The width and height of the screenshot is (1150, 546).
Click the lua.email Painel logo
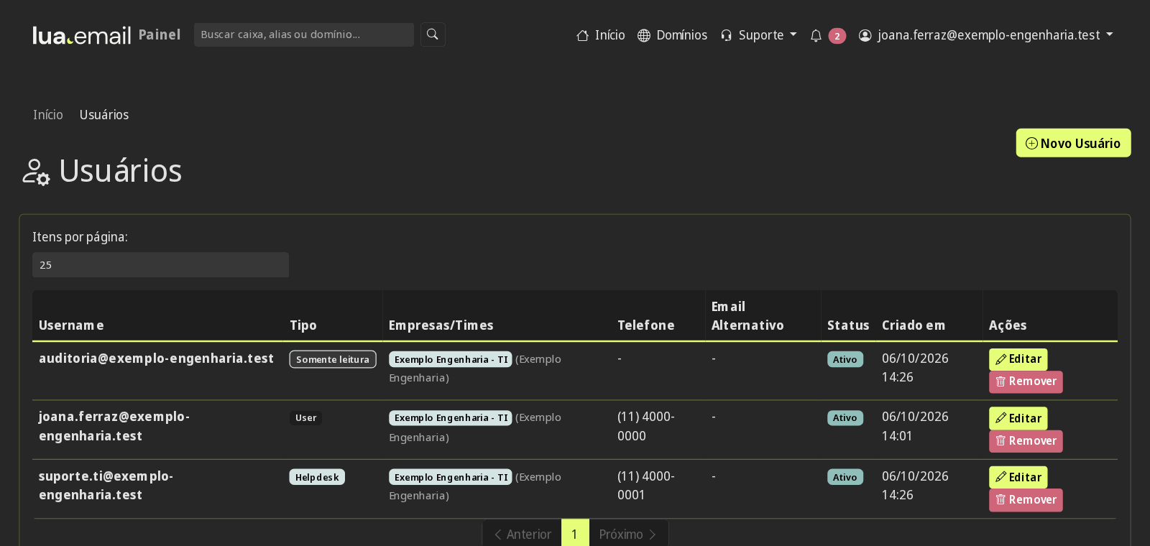pos(106,35)
